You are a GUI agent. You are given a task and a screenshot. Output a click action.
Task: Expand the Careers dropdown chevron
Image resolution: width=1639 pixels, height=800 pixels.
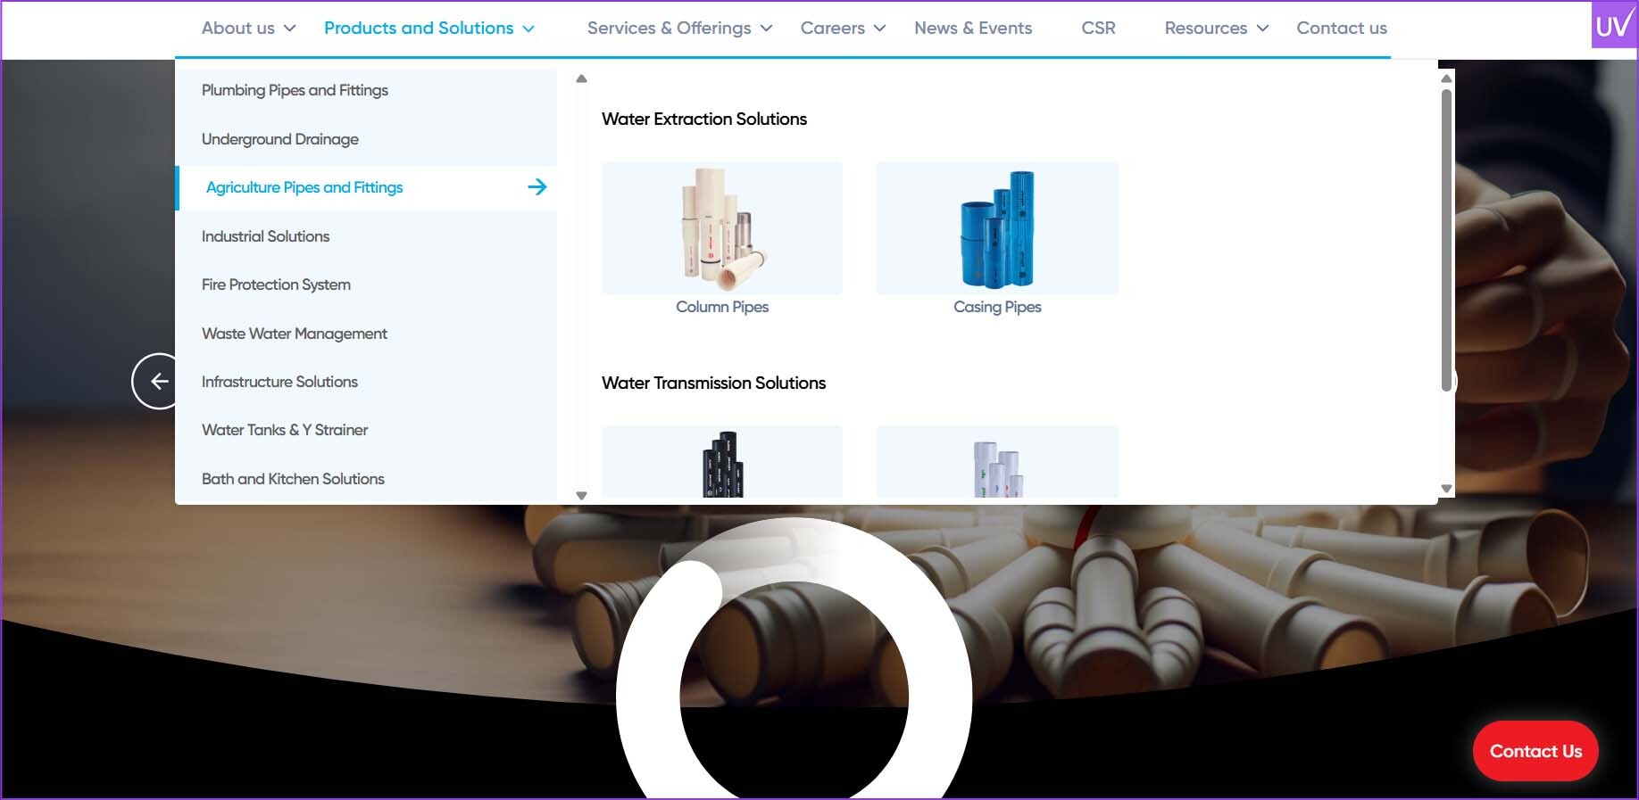tap(879, 29)
